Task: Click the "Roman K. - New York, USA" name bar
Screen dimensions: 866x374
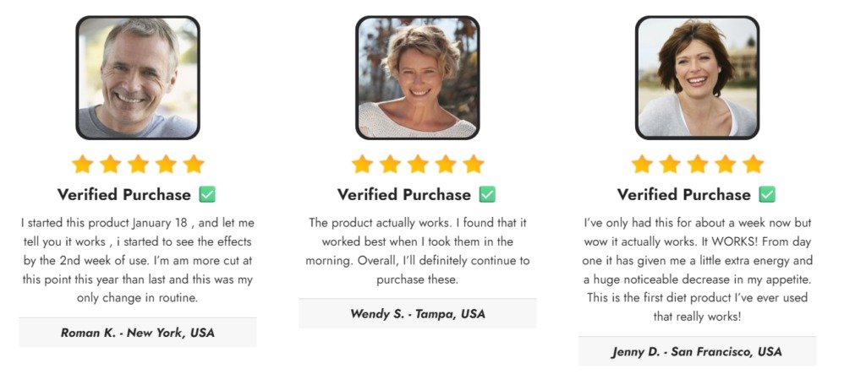Action: [138, 333]
